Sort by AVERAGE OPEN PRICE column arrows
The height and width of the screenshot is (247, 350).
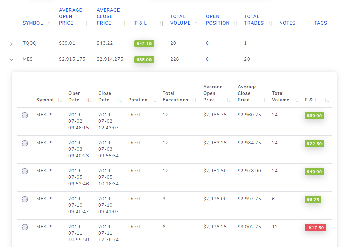coord(88,23)
